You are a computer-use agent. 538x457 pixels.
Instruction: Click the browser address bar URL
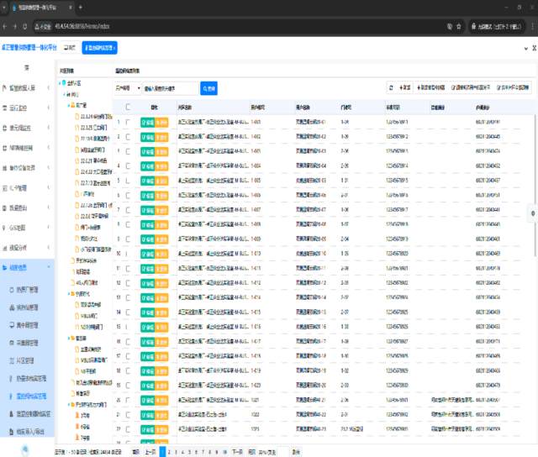(x=82, y=26)
